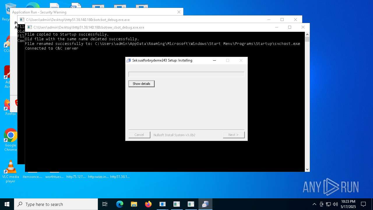Select the http51.38.1 desktop file
This screenshot has height=210, width=373.
[x=120, y=176]
